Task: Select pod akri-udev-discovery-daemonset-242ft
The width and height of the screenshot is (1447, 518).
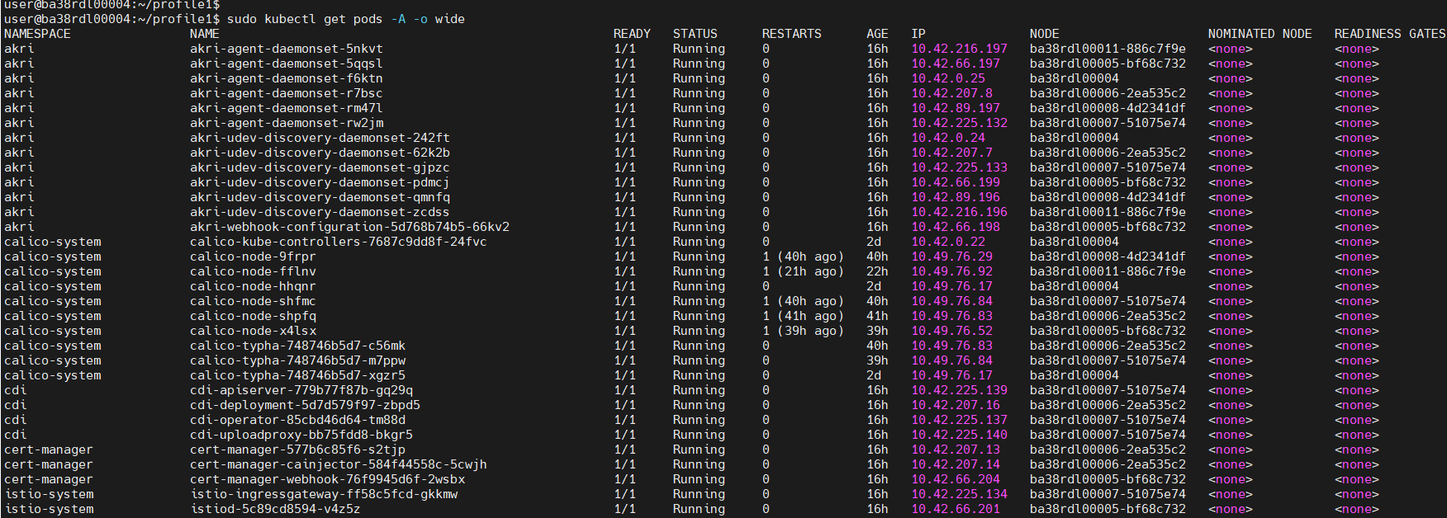Action: point(320,138)
